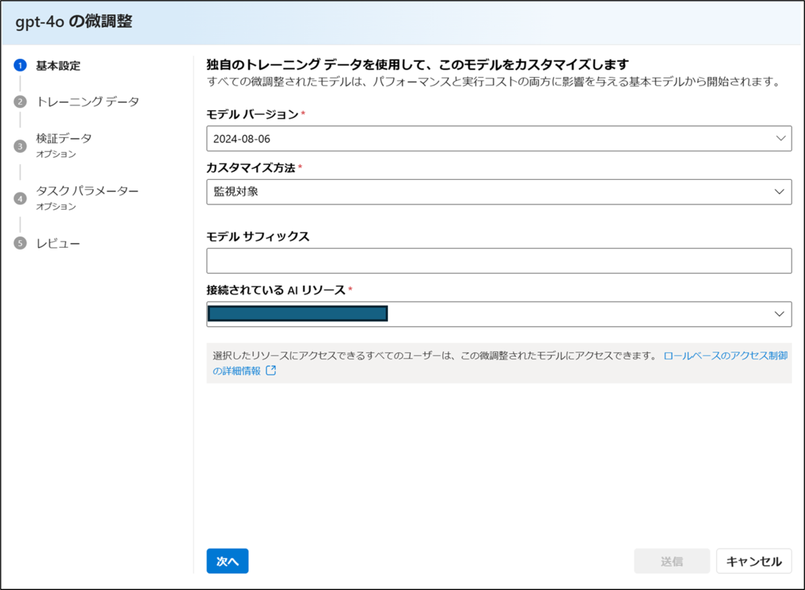Click the 送信 button
The image size is (805, 590).
[672, 561]
